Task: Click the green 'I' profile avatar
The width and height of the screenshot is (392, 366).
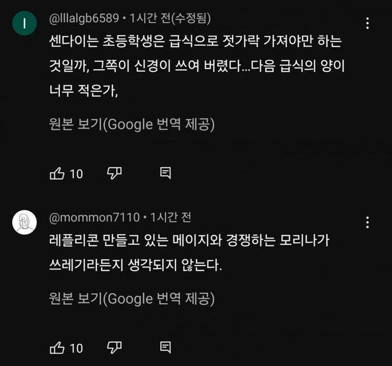Action: pos(24,23)
